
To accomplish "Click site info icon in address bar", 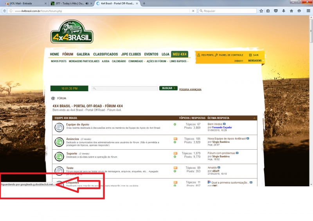I will click(x=11, y=11).
